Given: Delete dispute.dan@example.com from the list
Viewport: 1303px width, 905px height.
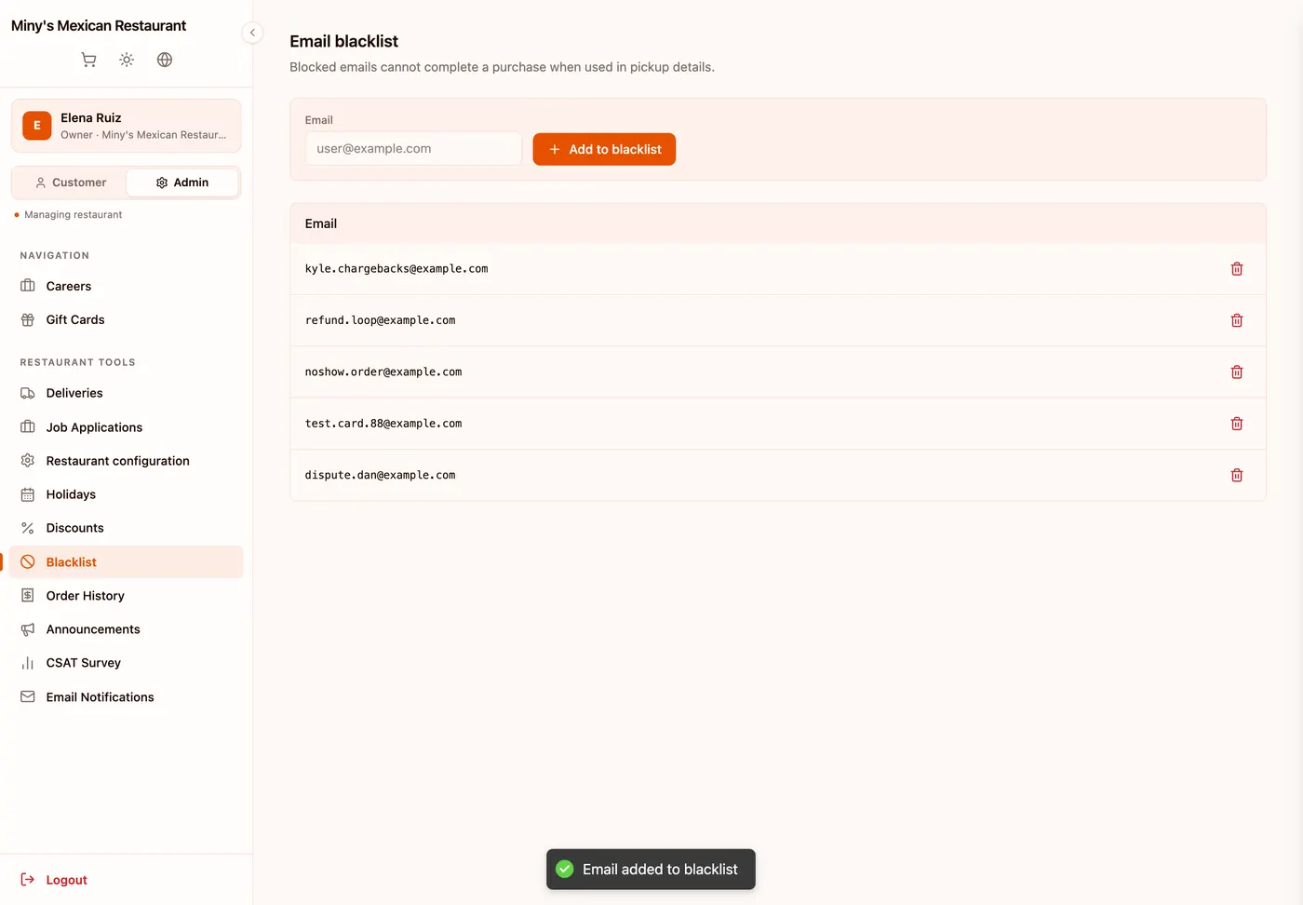Looking at the screenshot, I should pyautogui.click(x=1237, y=476).
